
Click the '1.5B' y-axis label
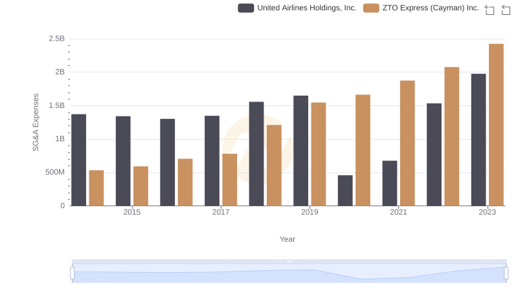(x=57, y=106)
